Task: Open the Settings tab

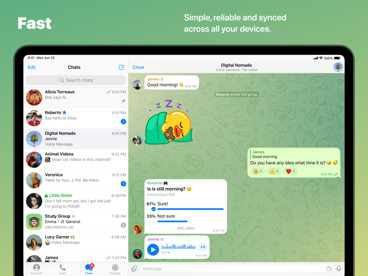Action: click(115, 269)
